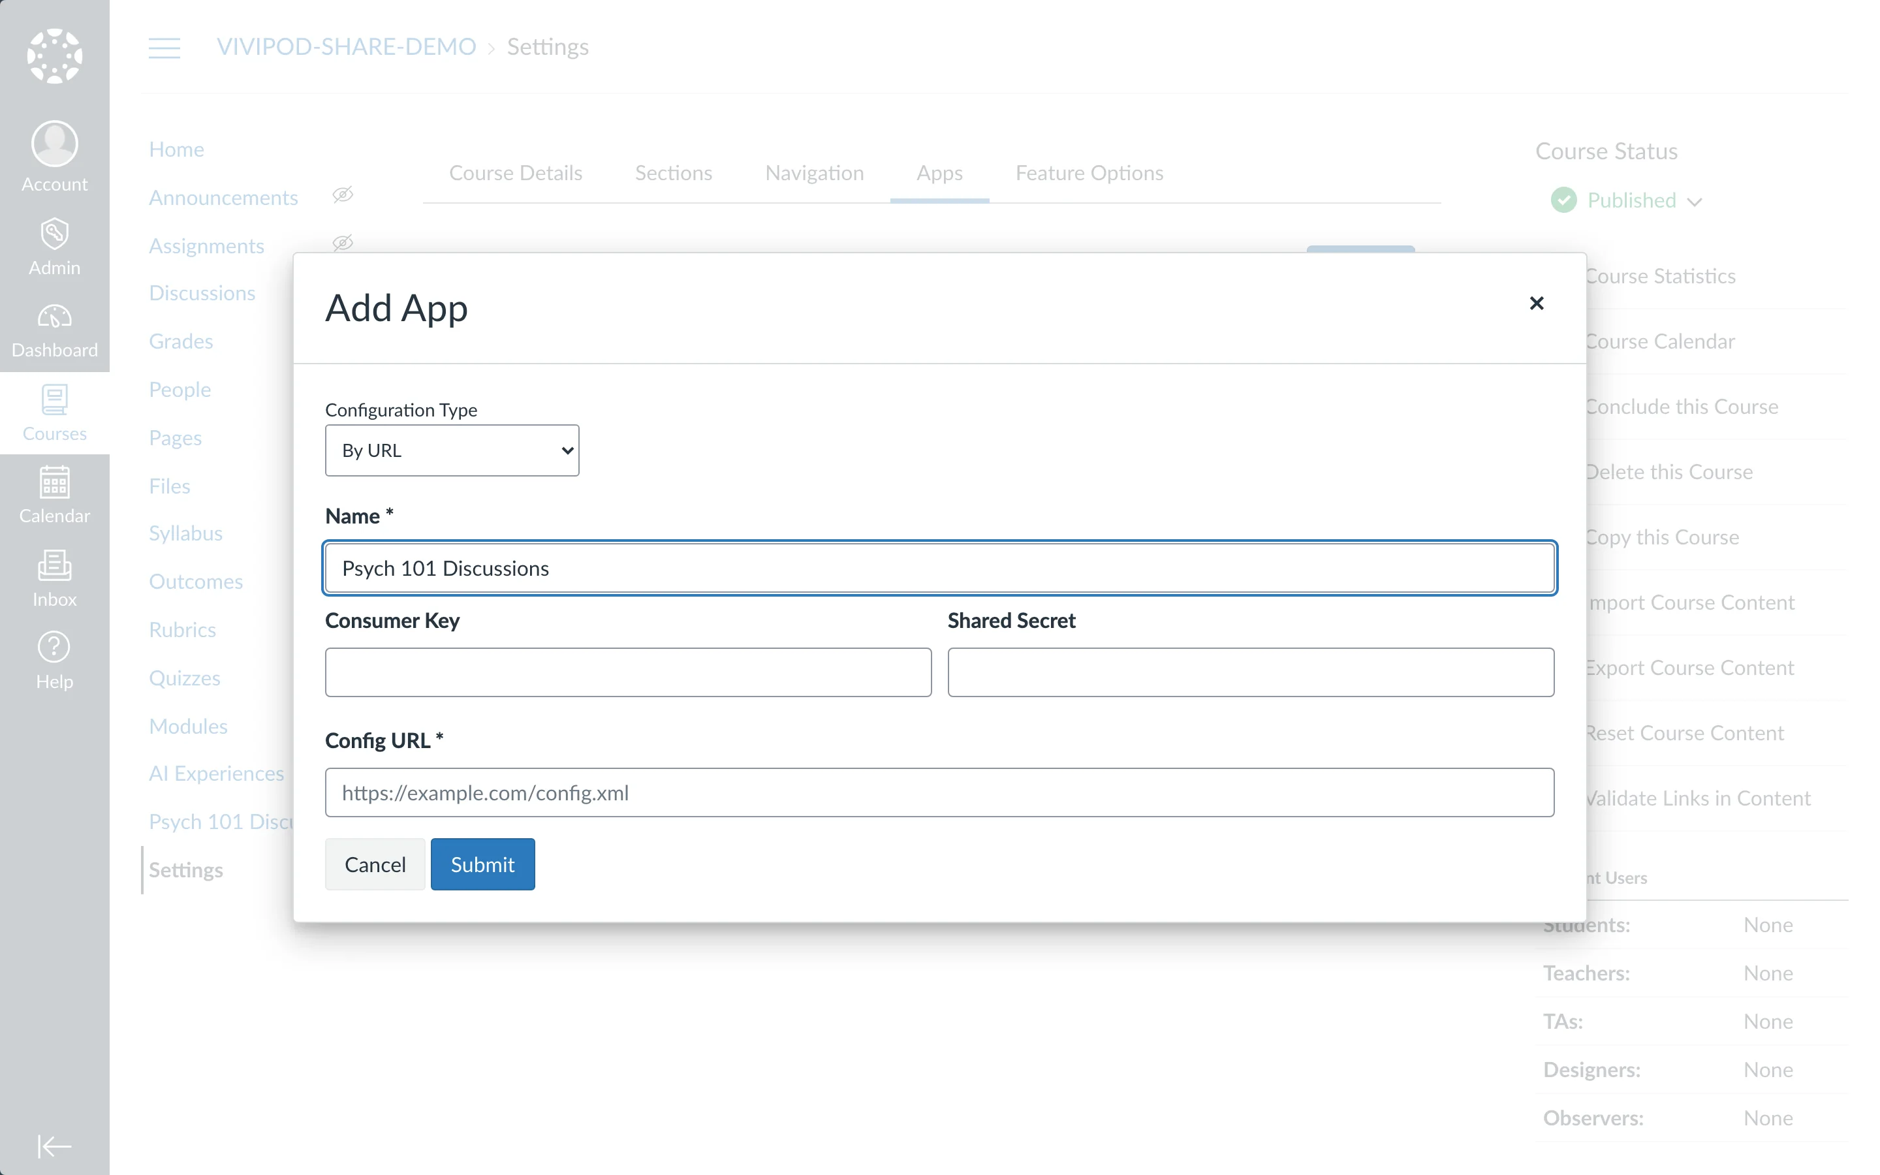Image resolution: width=1880 pixels, height=1175 pixels.
Task: Click hidden eye icon next to Announcements
Action: pyautogui.click(x=343, y=195)
